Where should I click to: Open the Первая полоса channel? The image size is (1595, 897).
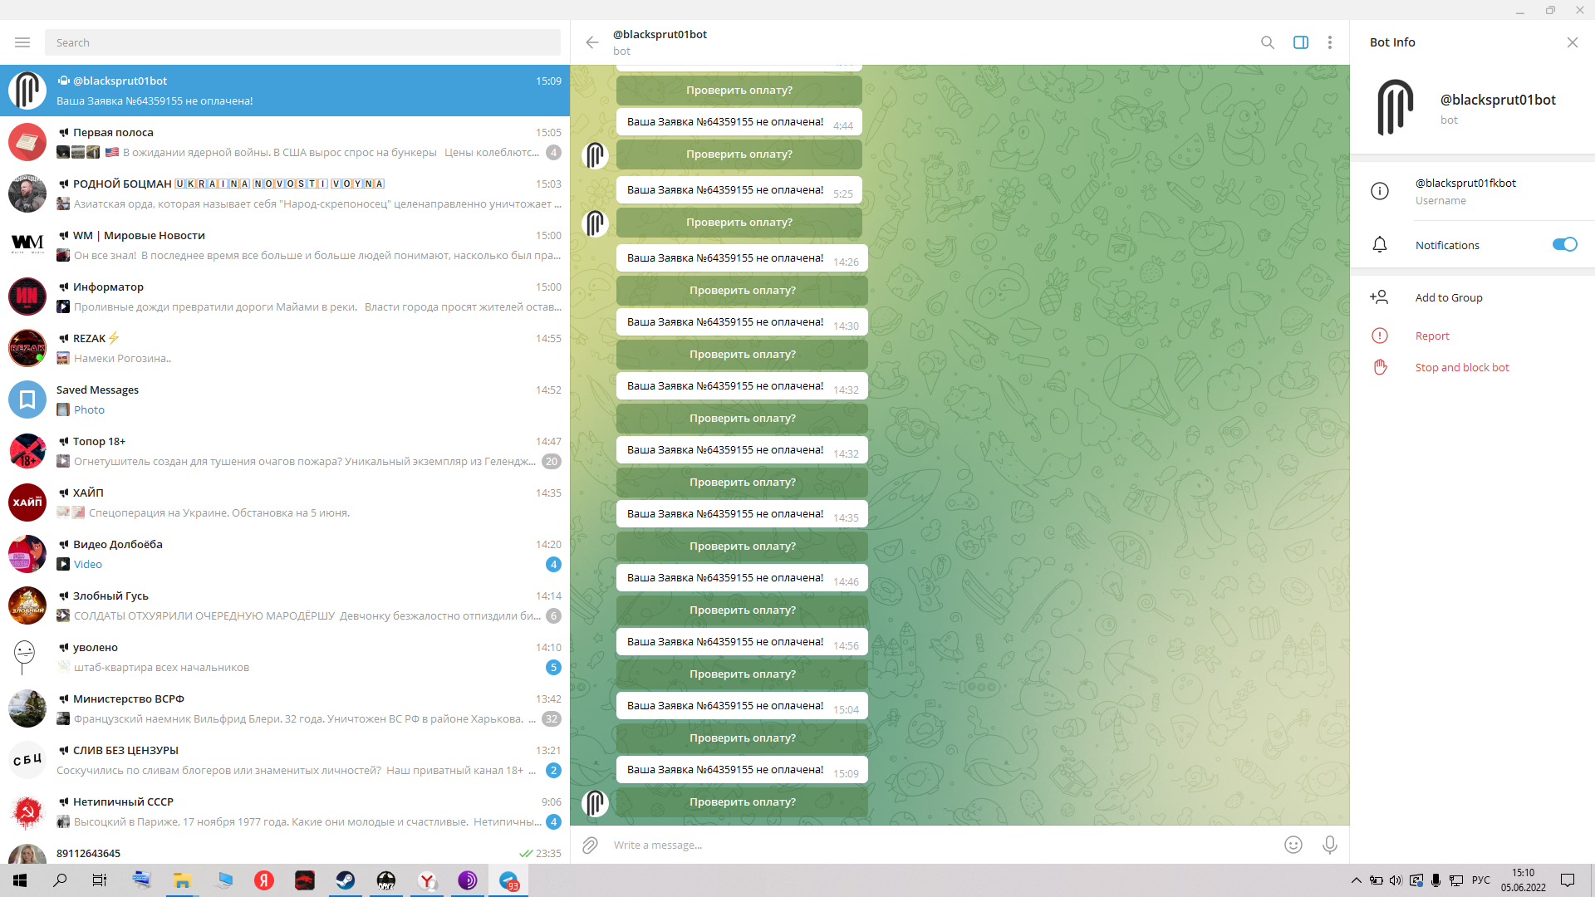point(285,142)
